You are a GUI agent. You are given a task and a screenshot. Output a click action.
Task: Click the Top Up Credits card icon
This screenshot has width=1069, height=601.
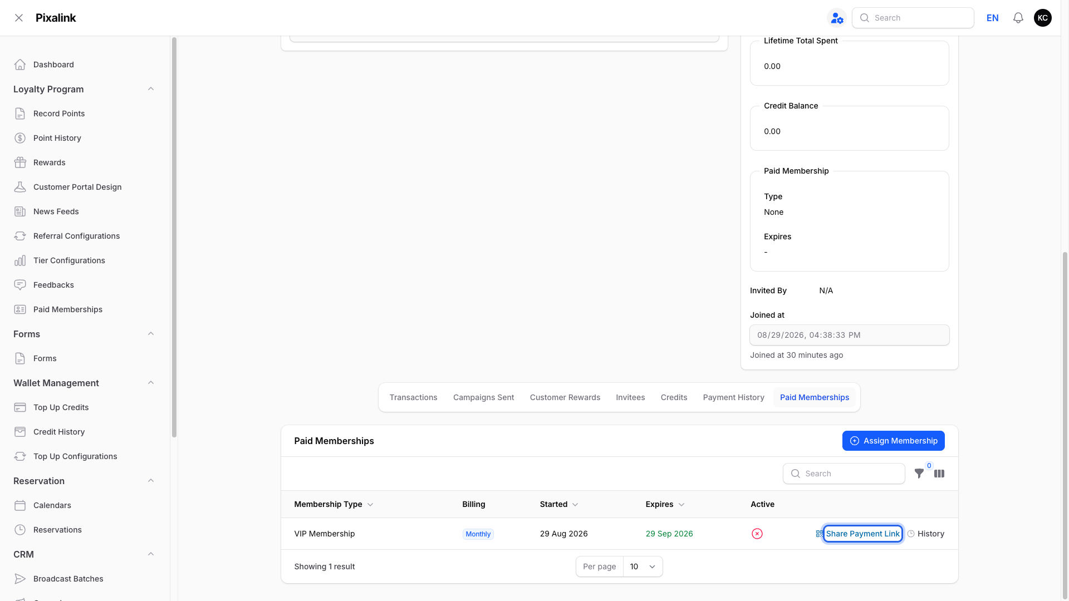click(x=20, y=407)
